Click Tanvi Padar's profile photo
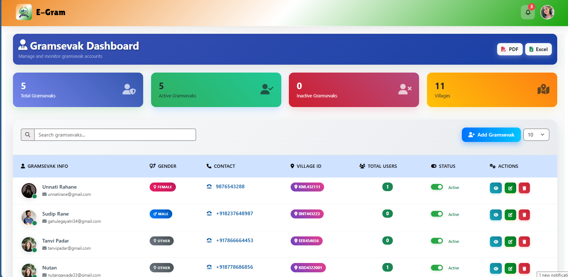The width and height of the screenshot is (568, 277). (29, 244)
